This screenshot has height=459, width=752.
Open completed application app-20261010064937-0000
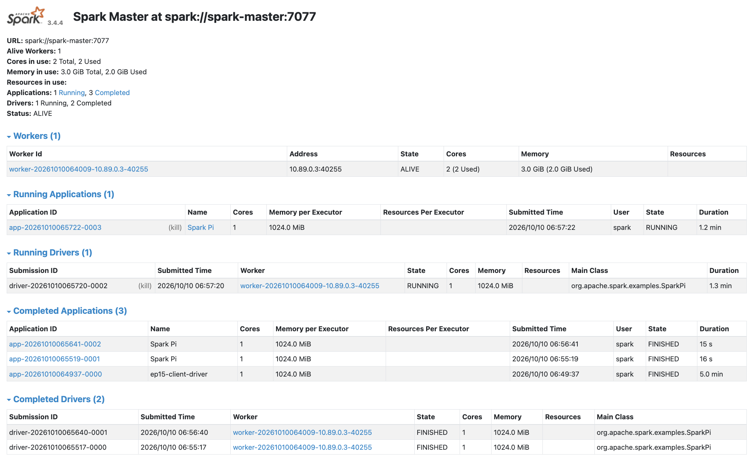[56, 374]
